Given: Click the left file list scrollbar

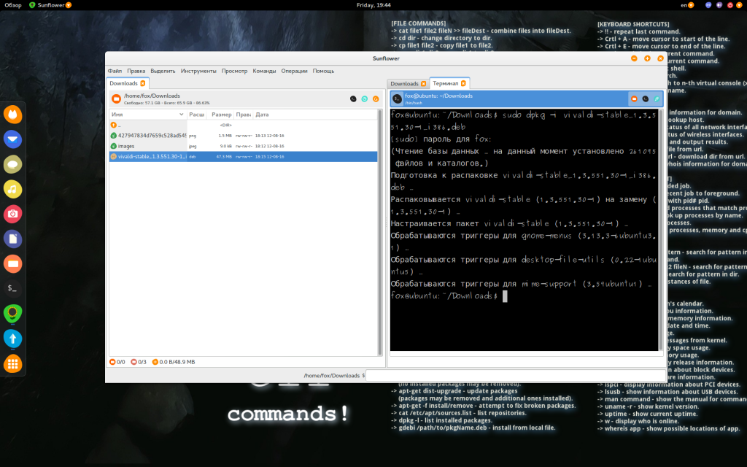Looking at the screenshot, I should point(379,233).
